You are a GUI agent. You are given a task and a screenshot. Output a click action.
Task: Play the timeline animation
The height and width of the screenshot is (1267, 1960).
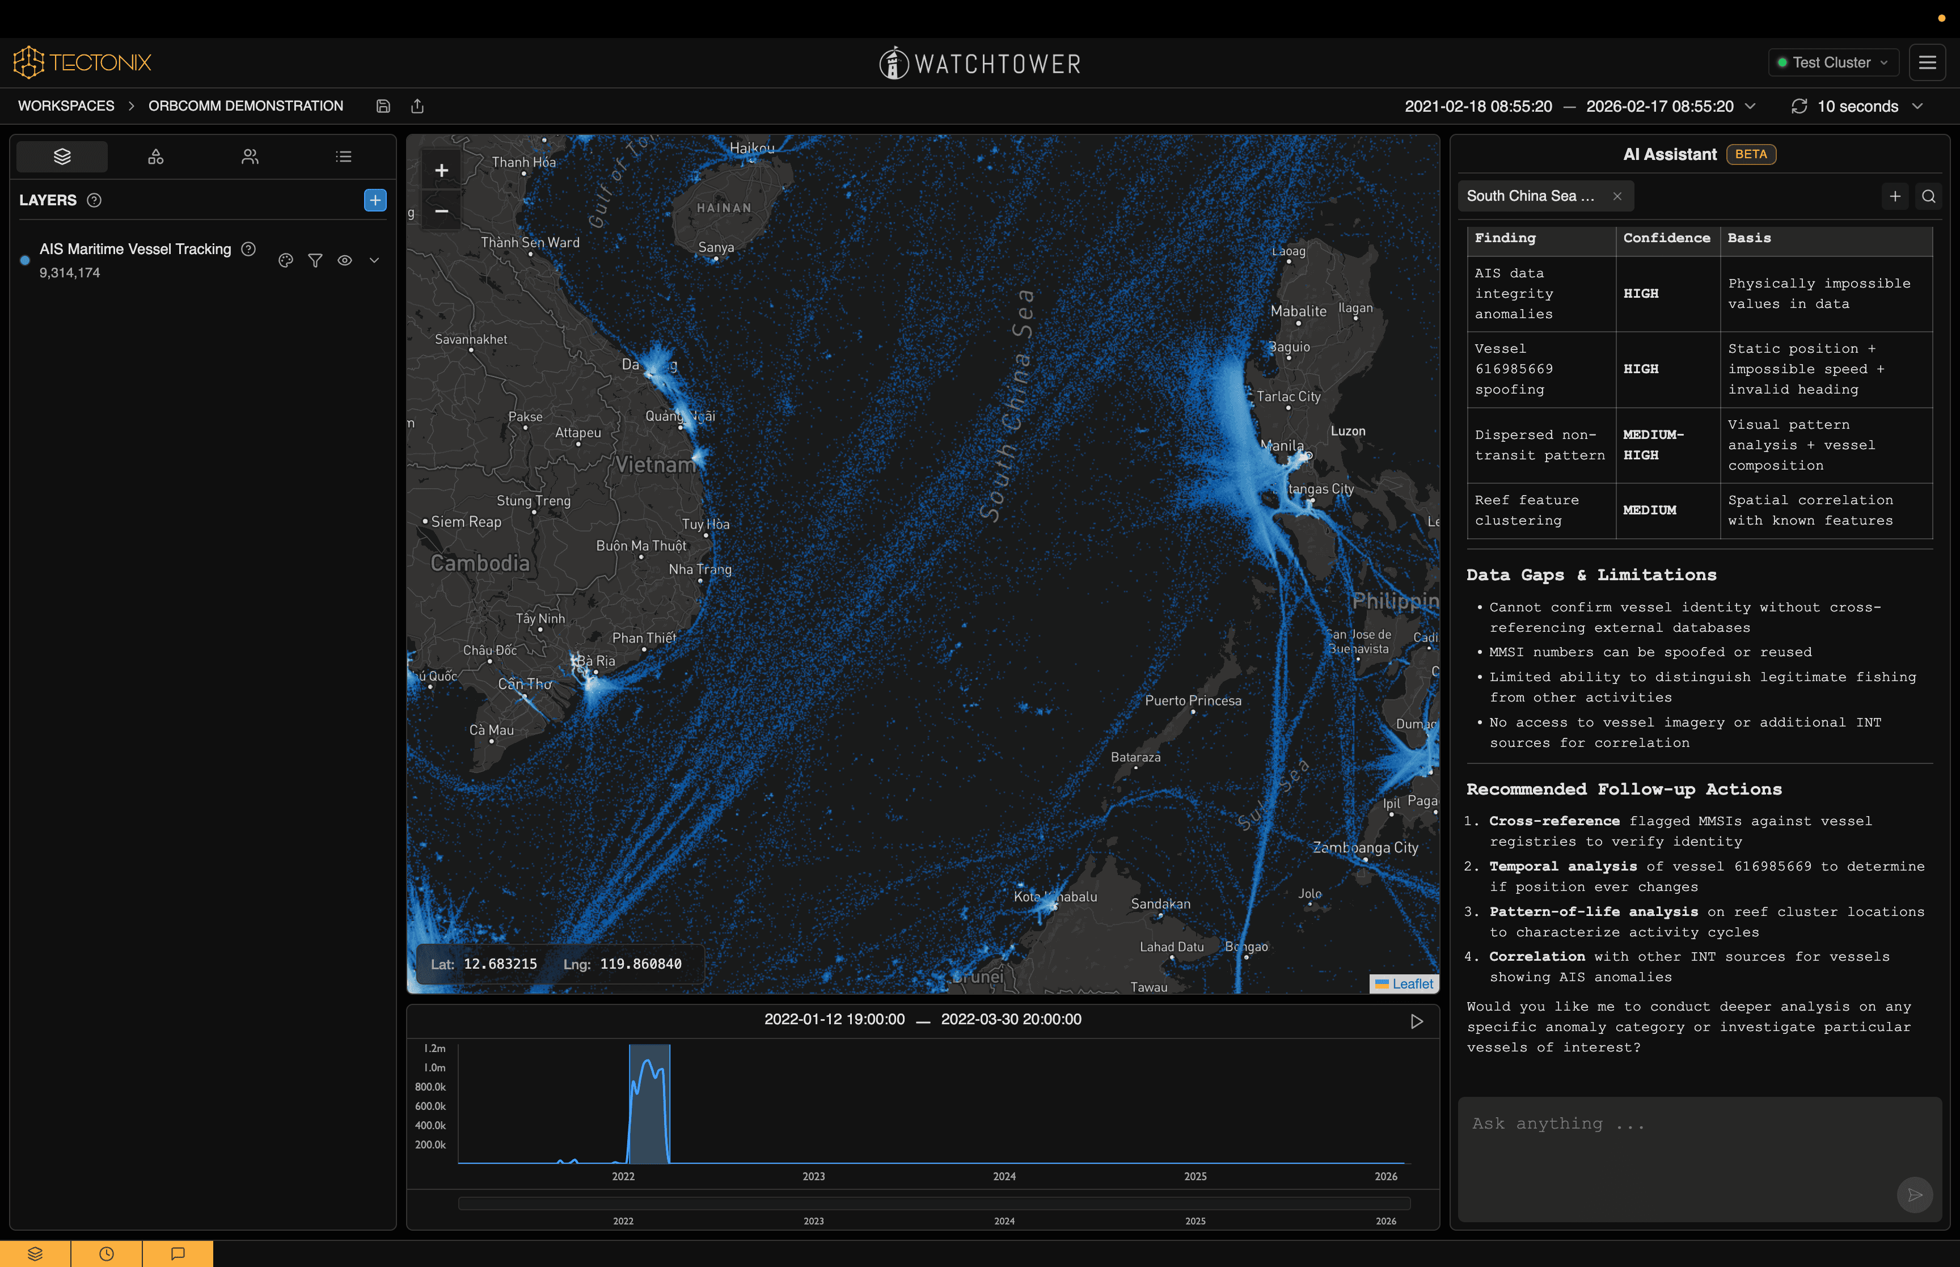pos(1416,1021)
